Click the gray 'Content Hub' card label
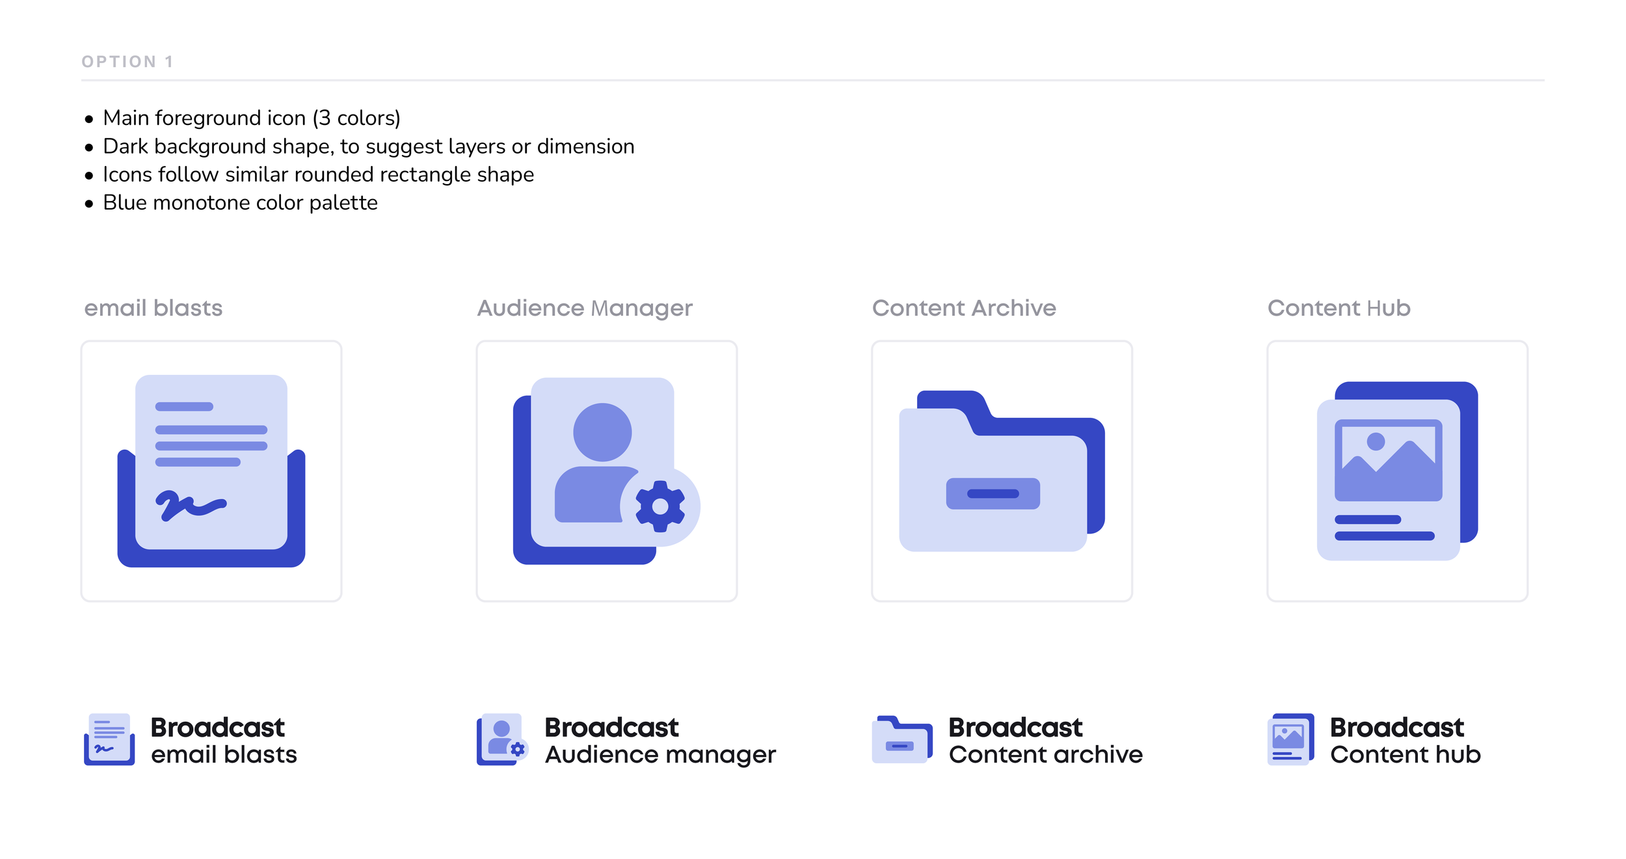Screen dimensions: 1626x859 coord(1339,308)
